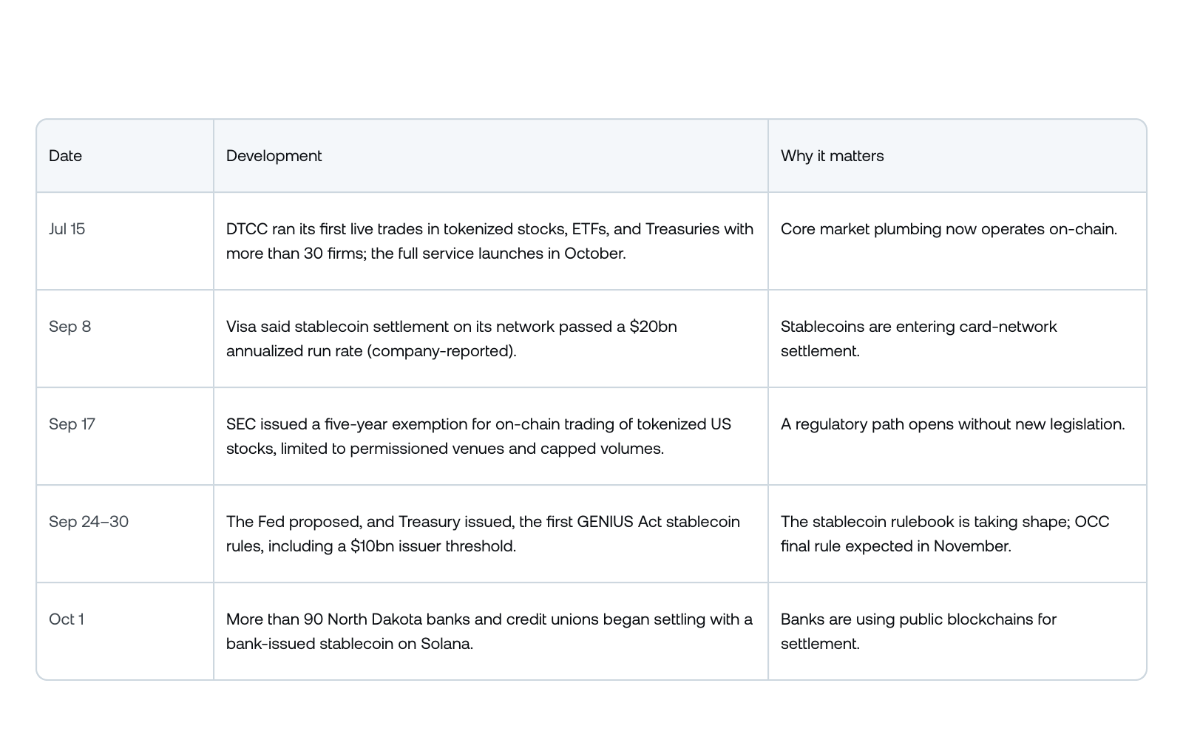Click the 'Solana' word in last row
This screenshot has height=751, width=1183.
point(444,644)
